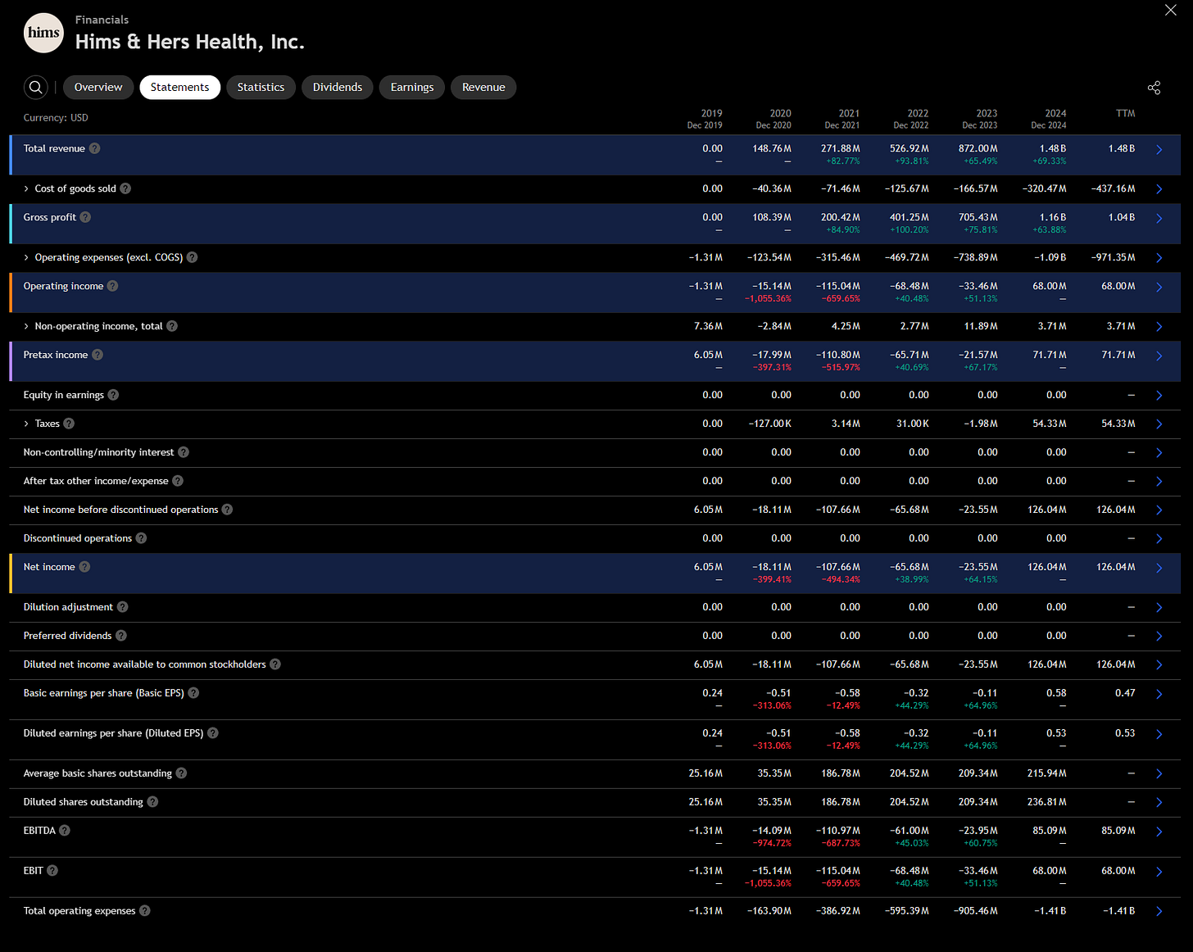1193x952 pixels.
Task: Switch to the Overview tab
Action: tap(98, 88)
